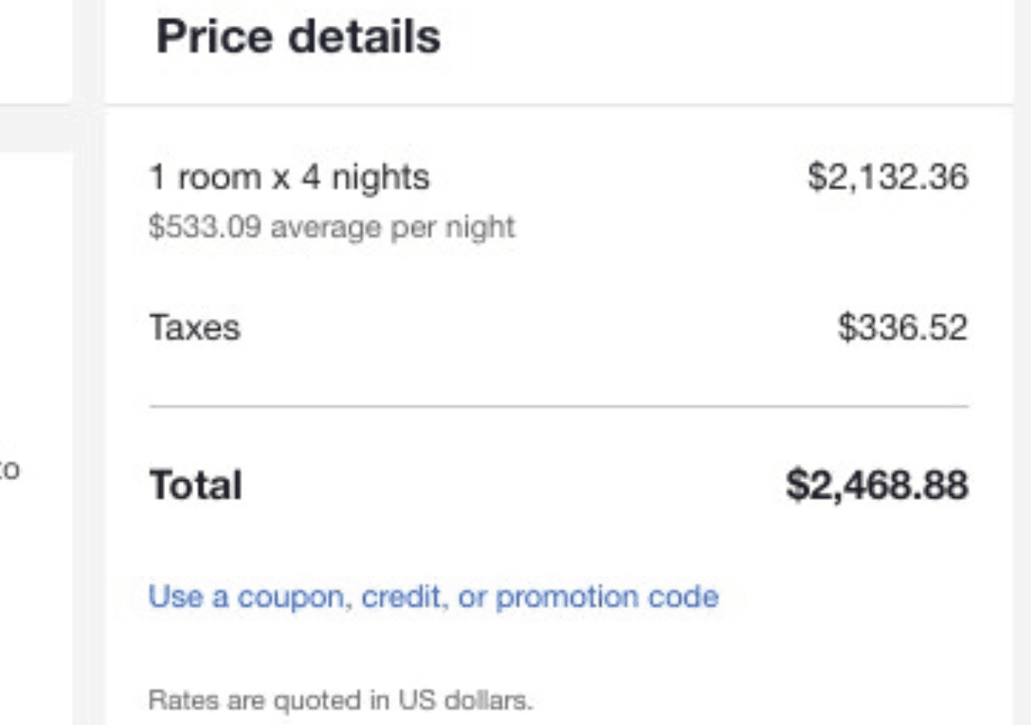1031x725 pixels.
Task: Click the "Price details" heading
Action: (298, 37)
